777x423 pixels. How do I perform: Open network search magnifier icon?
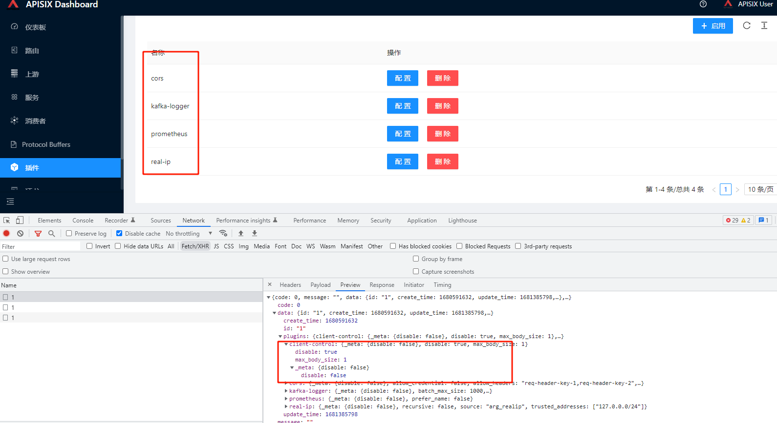point(51,234)
